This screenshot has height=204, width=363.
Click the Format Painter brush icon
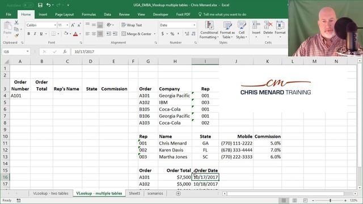click(x=16, y=36)
